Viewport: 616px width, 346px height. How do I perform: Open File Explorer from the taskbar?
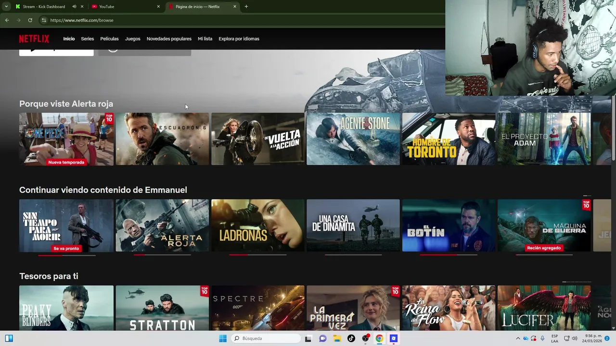(x=337, y=338)
